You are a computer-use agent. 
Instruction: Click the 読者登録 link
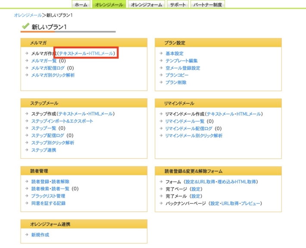(40, 182)
